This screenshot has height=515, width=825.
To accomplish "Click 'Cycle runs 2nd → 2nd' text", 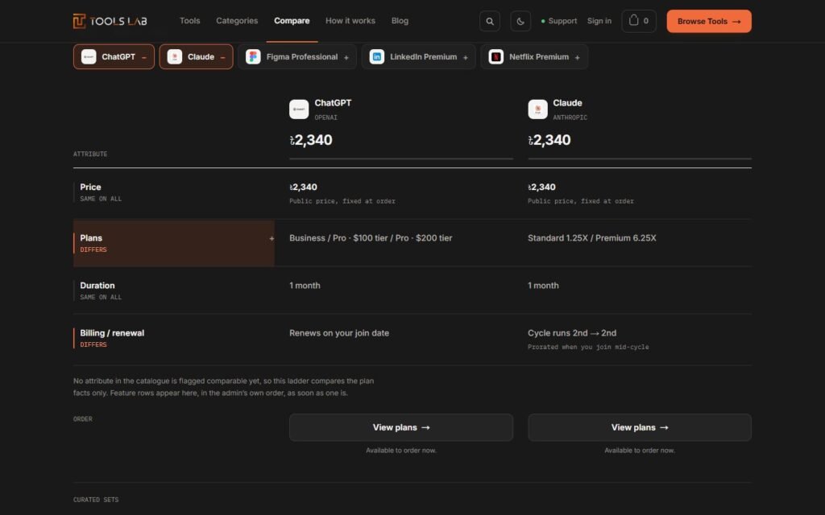I will pyautogui.click(x=572, y=332).
